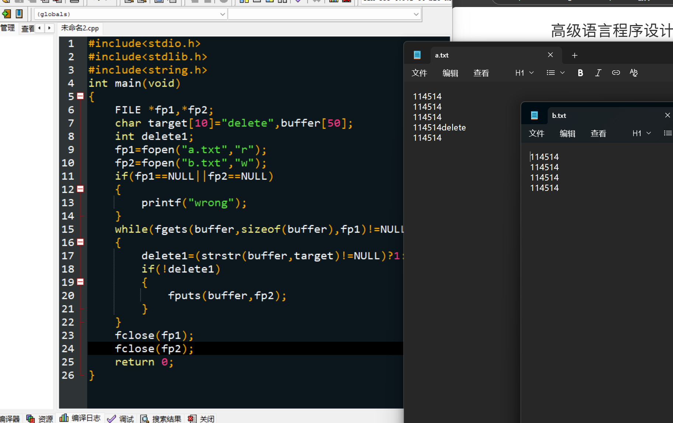Screen dimensions: 673x423
Task: Open the 文件 menu in a.txt Notepad
Action: [x=419, y=73]
